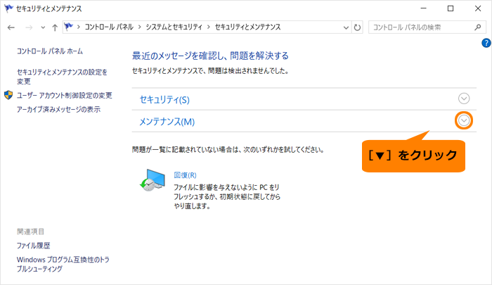Expand the セキュリティ(S) section chevron
Screen dimensions: 492x285
click(x=464, y=99)
